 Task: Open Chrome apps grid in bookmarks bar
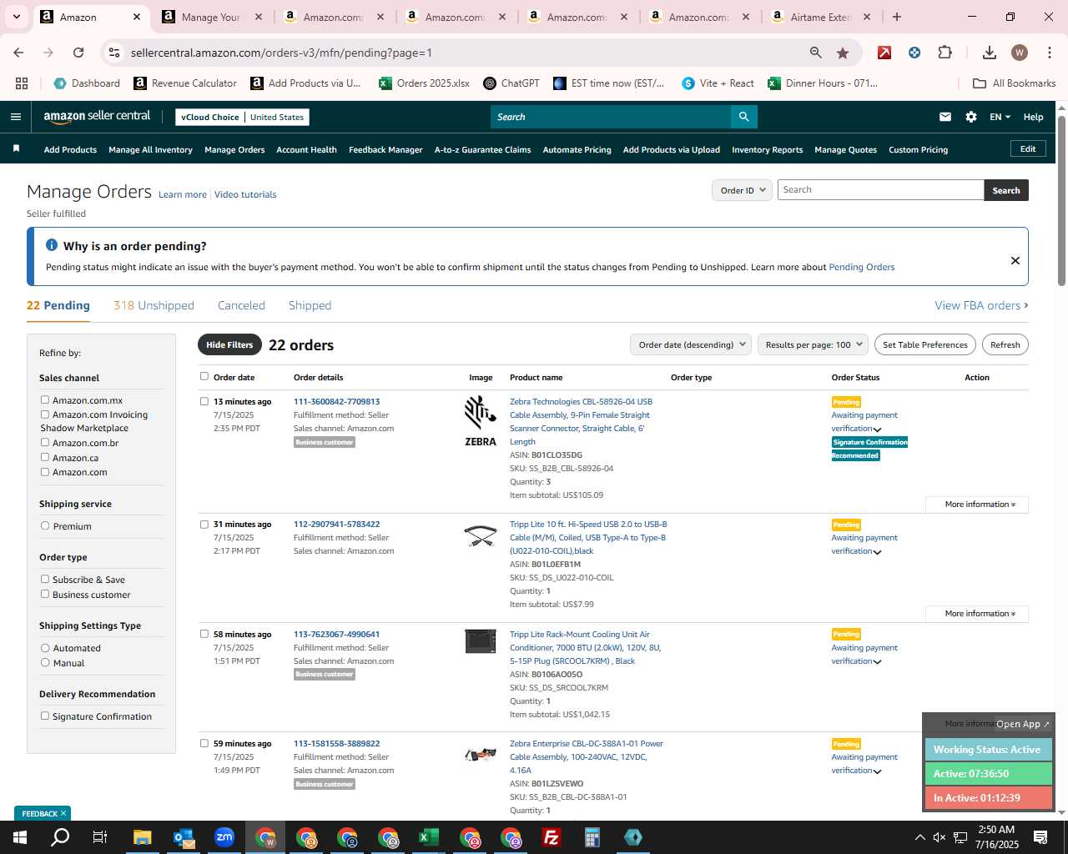click(x=22, y=83)
